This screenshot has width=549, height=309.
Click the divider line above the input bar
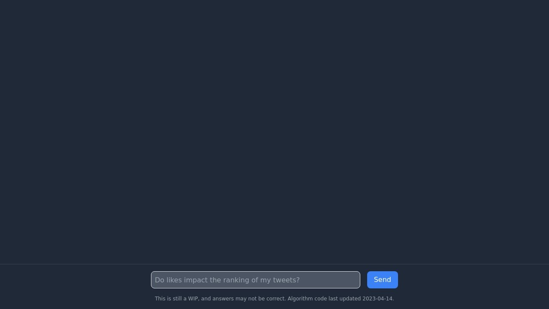[x=274, y=264]
